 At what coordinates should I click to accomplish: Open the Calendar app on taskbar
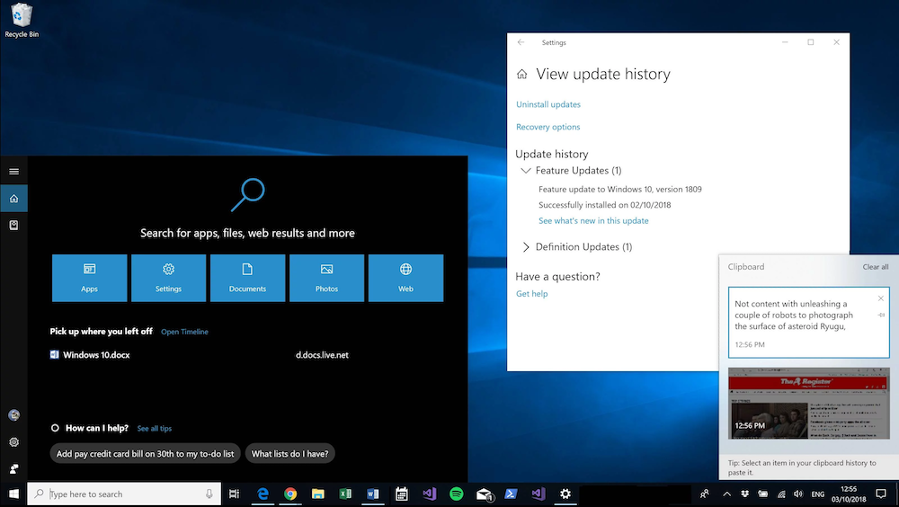coord(401,494)
